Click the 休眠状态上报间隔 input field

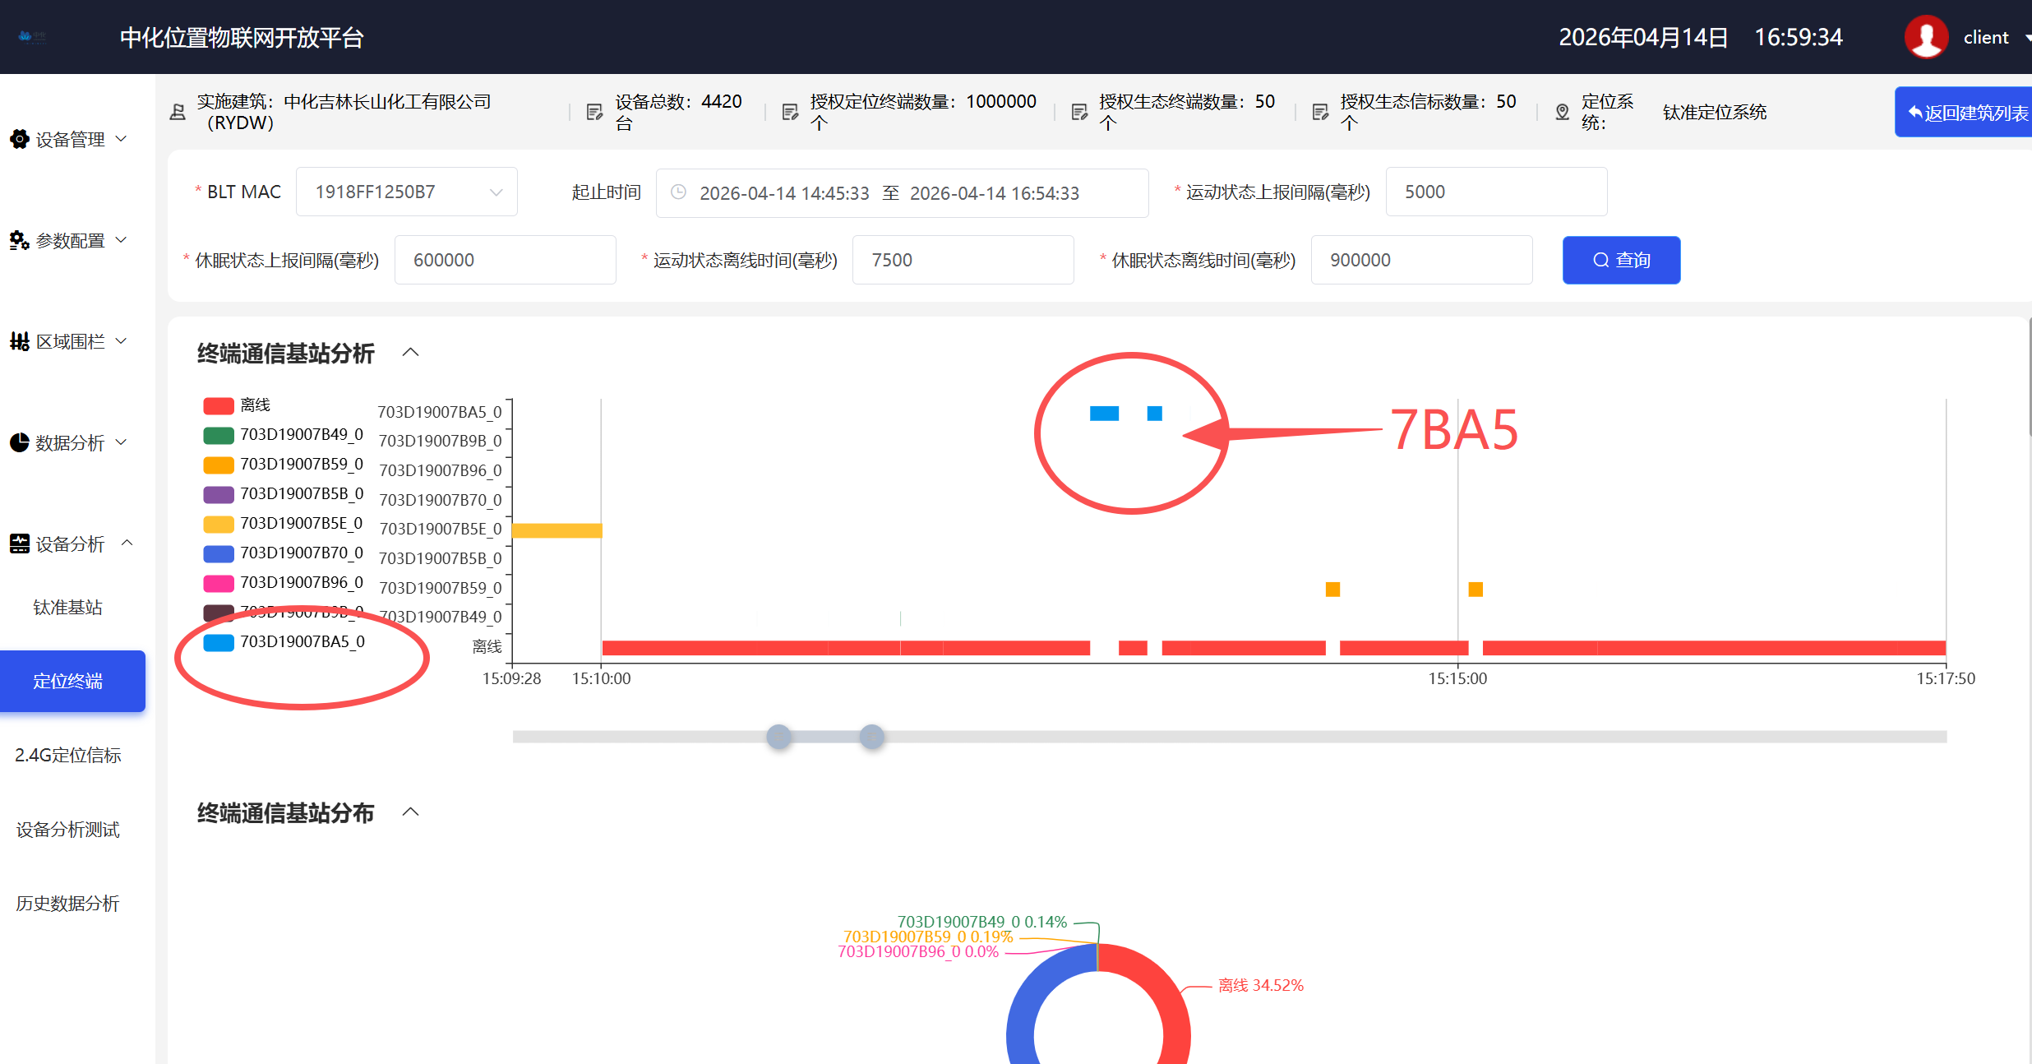pos(506,260)
